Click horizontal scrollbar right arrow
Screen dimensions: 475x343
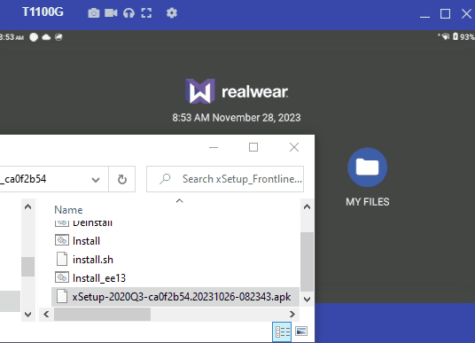pyautogui.click(x=292, y=315)
